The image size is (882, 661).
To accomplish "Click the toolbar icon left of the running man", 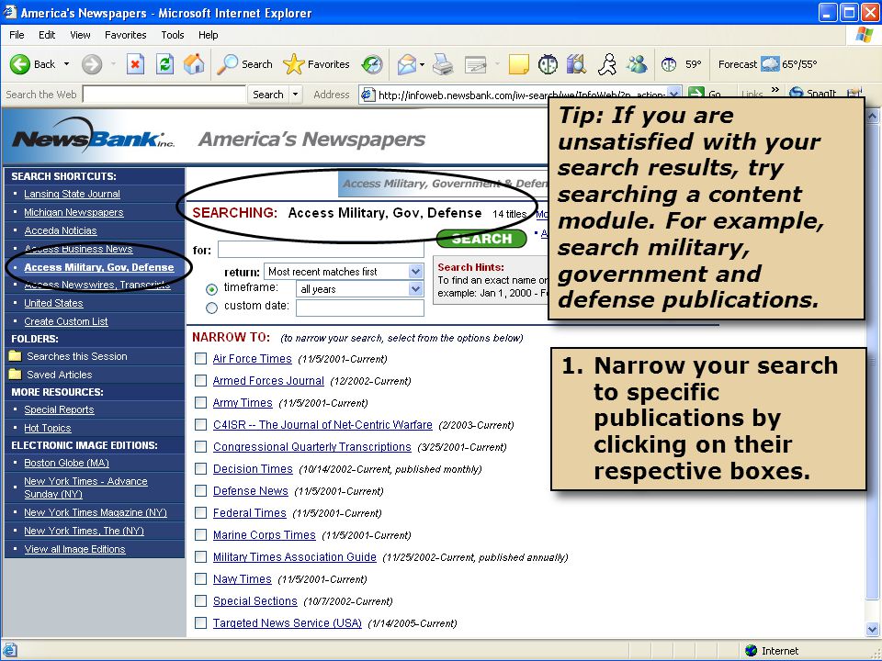I will point(577,64).
